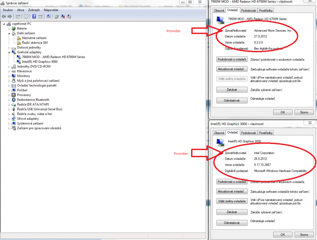Screen dimensions: 317x240
Task: Click the Forward arrow in Device Manager toolbar
Action: (10, 17)
